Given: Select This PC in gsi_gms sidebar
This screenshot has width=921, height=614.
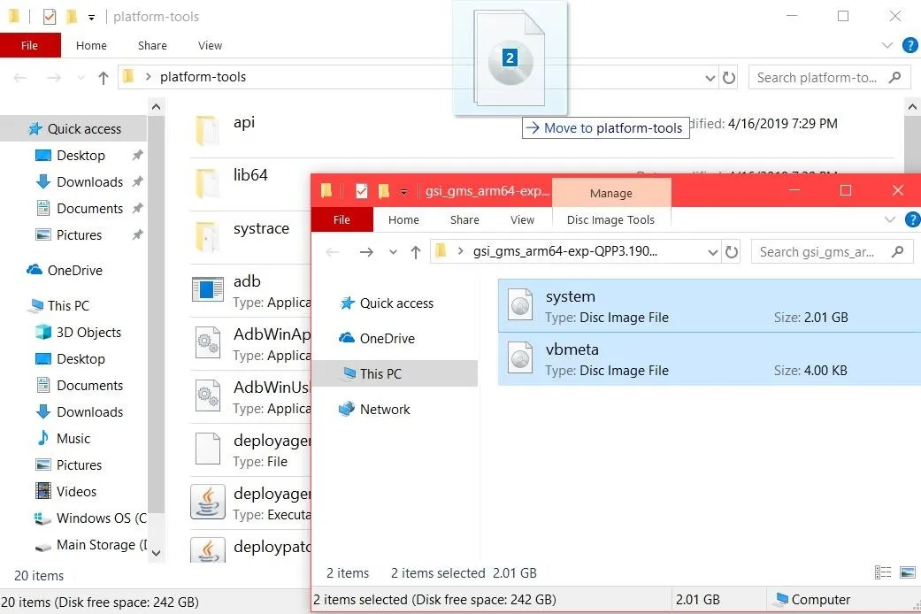Looking at the screenshot, I should 394,373.
